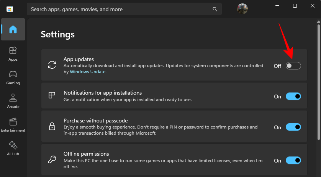Turn off Notifications for app installations
321x177 pixels.
pos(293,97)
